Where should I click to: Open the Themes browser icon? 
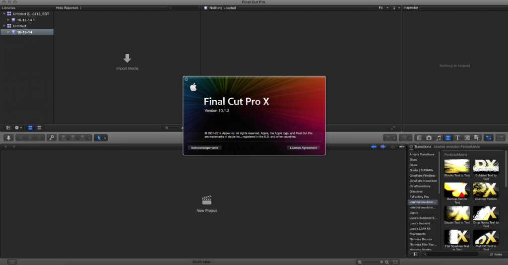click(x=477, y=137)
